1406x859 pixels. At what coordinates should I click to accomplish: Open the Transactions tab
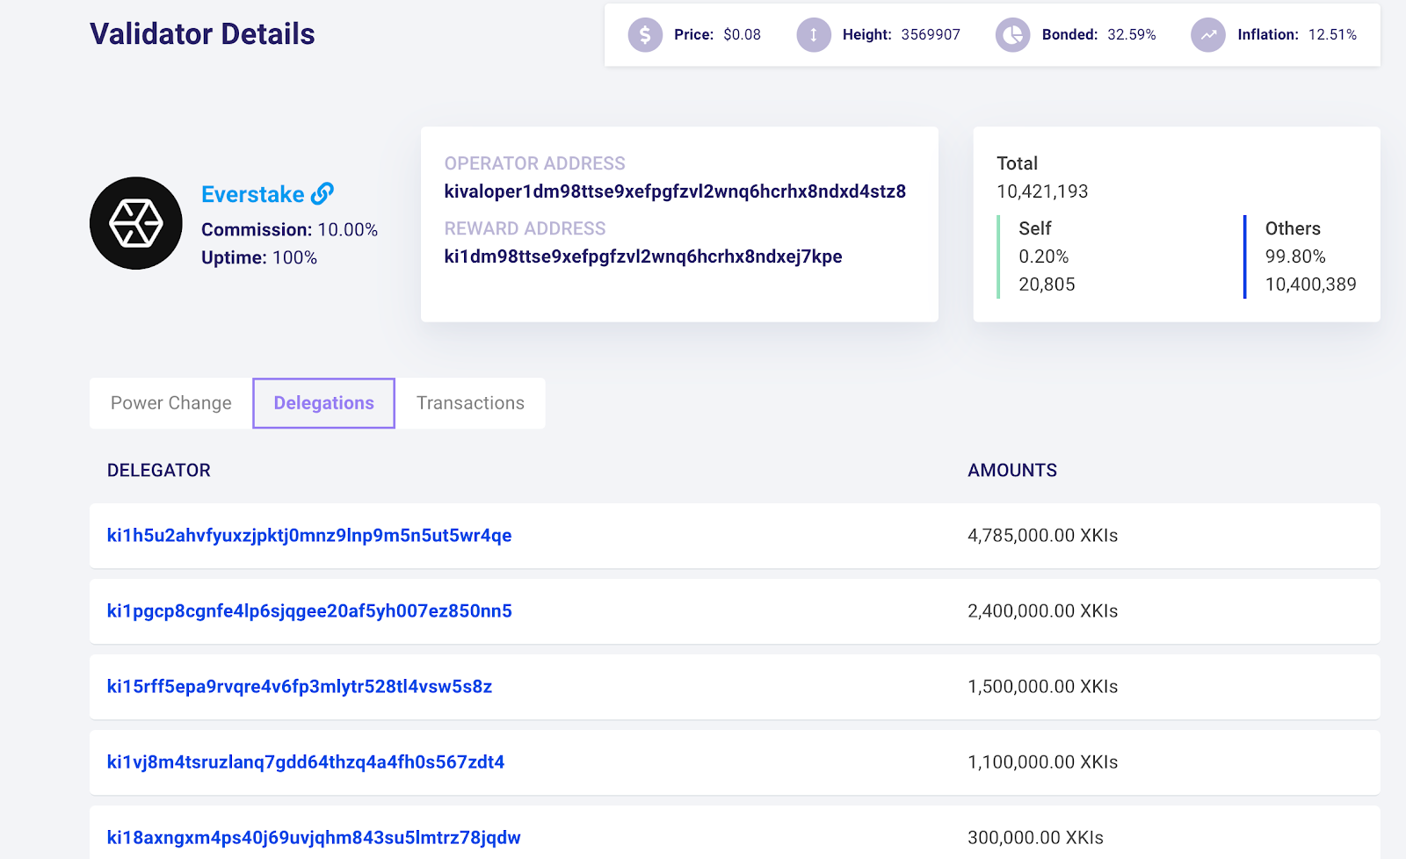[470, 403]
